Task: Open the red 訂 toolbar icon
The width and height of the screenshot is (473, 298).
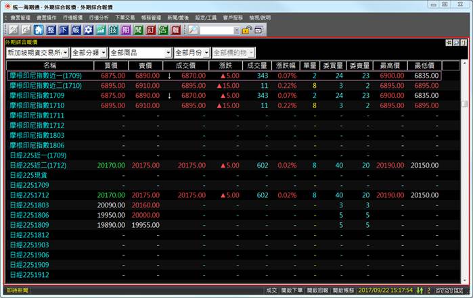Action: [x=151, y=30]
